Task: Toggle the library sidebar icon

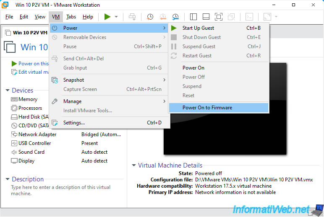Action: (193, 17)
